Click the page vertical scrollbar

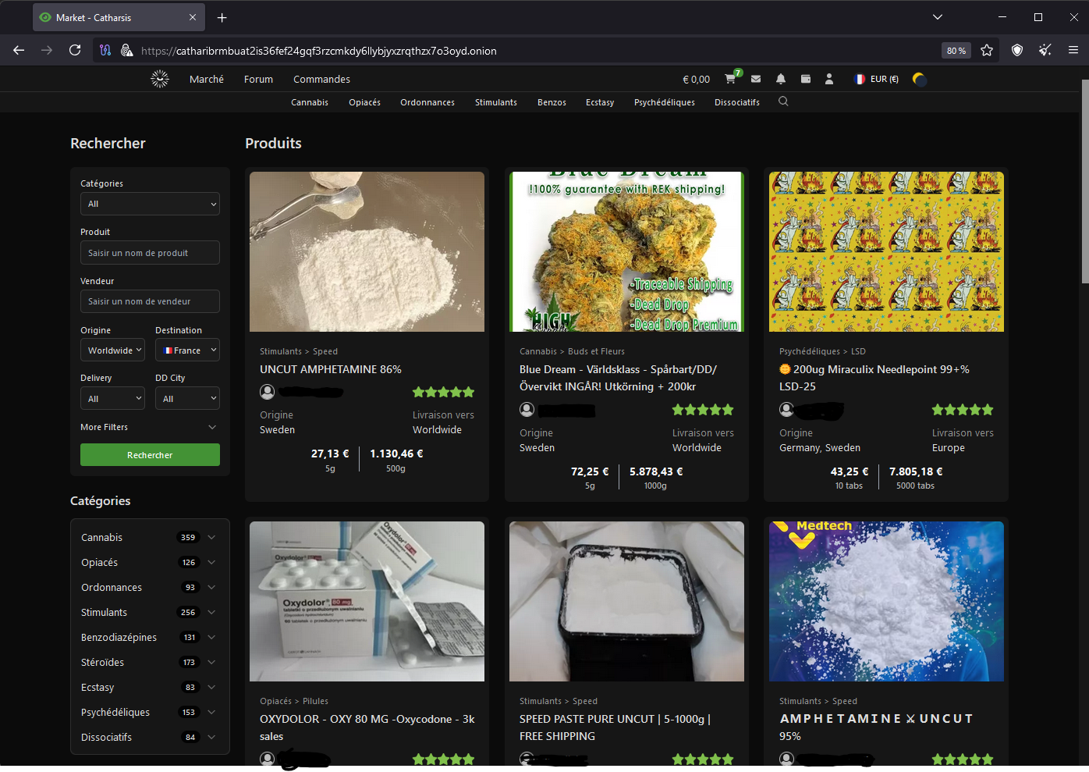[x=1084, y=181]
